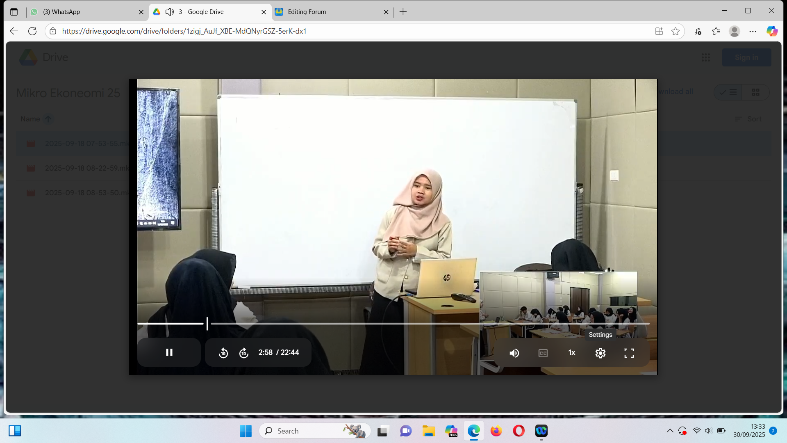Viewport: 787px width, 443px height.
Task: Toggle closed captions button
Action: pos(543,353)
